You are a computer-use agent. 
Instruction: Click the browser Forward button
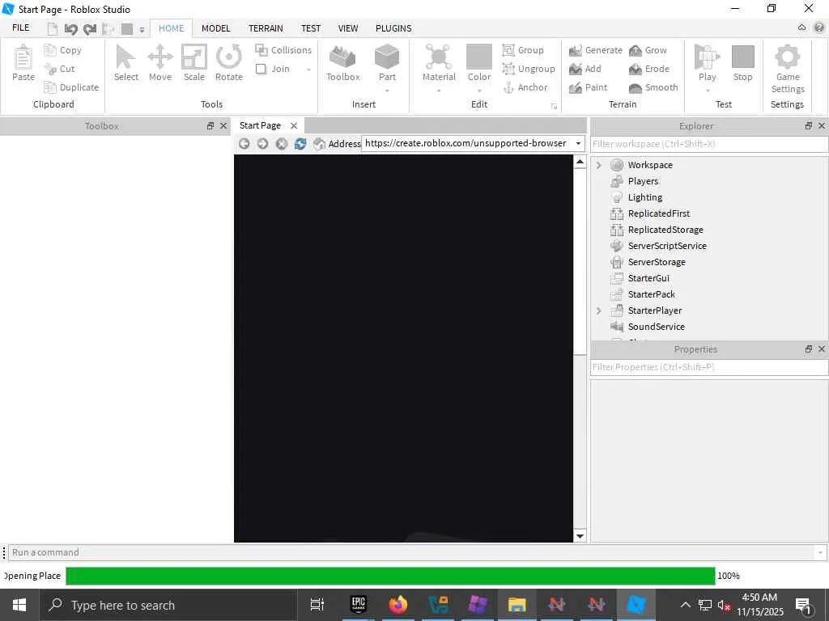pyautogui.click(x=263, y=144)
